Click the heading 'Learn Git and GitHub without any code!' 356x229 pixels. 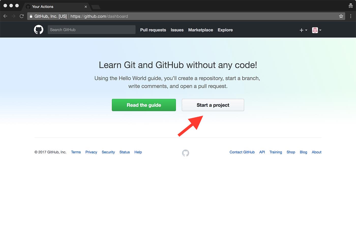178,65
